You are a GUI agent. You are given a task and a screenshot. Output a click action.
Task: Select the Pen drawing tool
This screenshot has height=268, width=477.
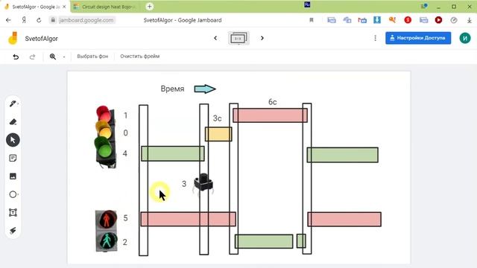point(13,103)
